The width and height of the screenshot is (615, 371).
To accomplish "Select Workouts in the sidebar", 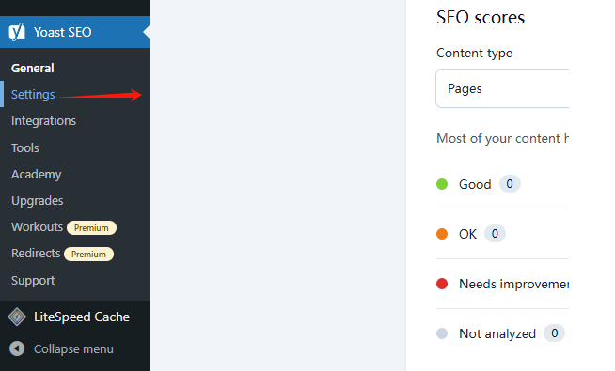I will pyautogui.click(x=37, y=227).
